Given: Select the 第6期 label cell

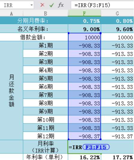Looking at the screenshot, I should point(46,87).
